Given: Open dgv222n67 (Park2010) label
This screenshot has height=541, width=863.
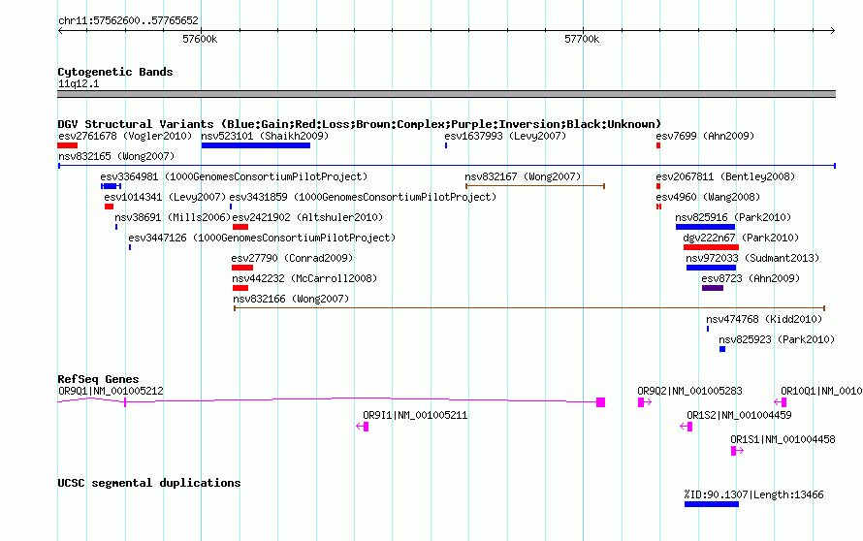Looking at the screenshot, I should [x=741, y=238].
